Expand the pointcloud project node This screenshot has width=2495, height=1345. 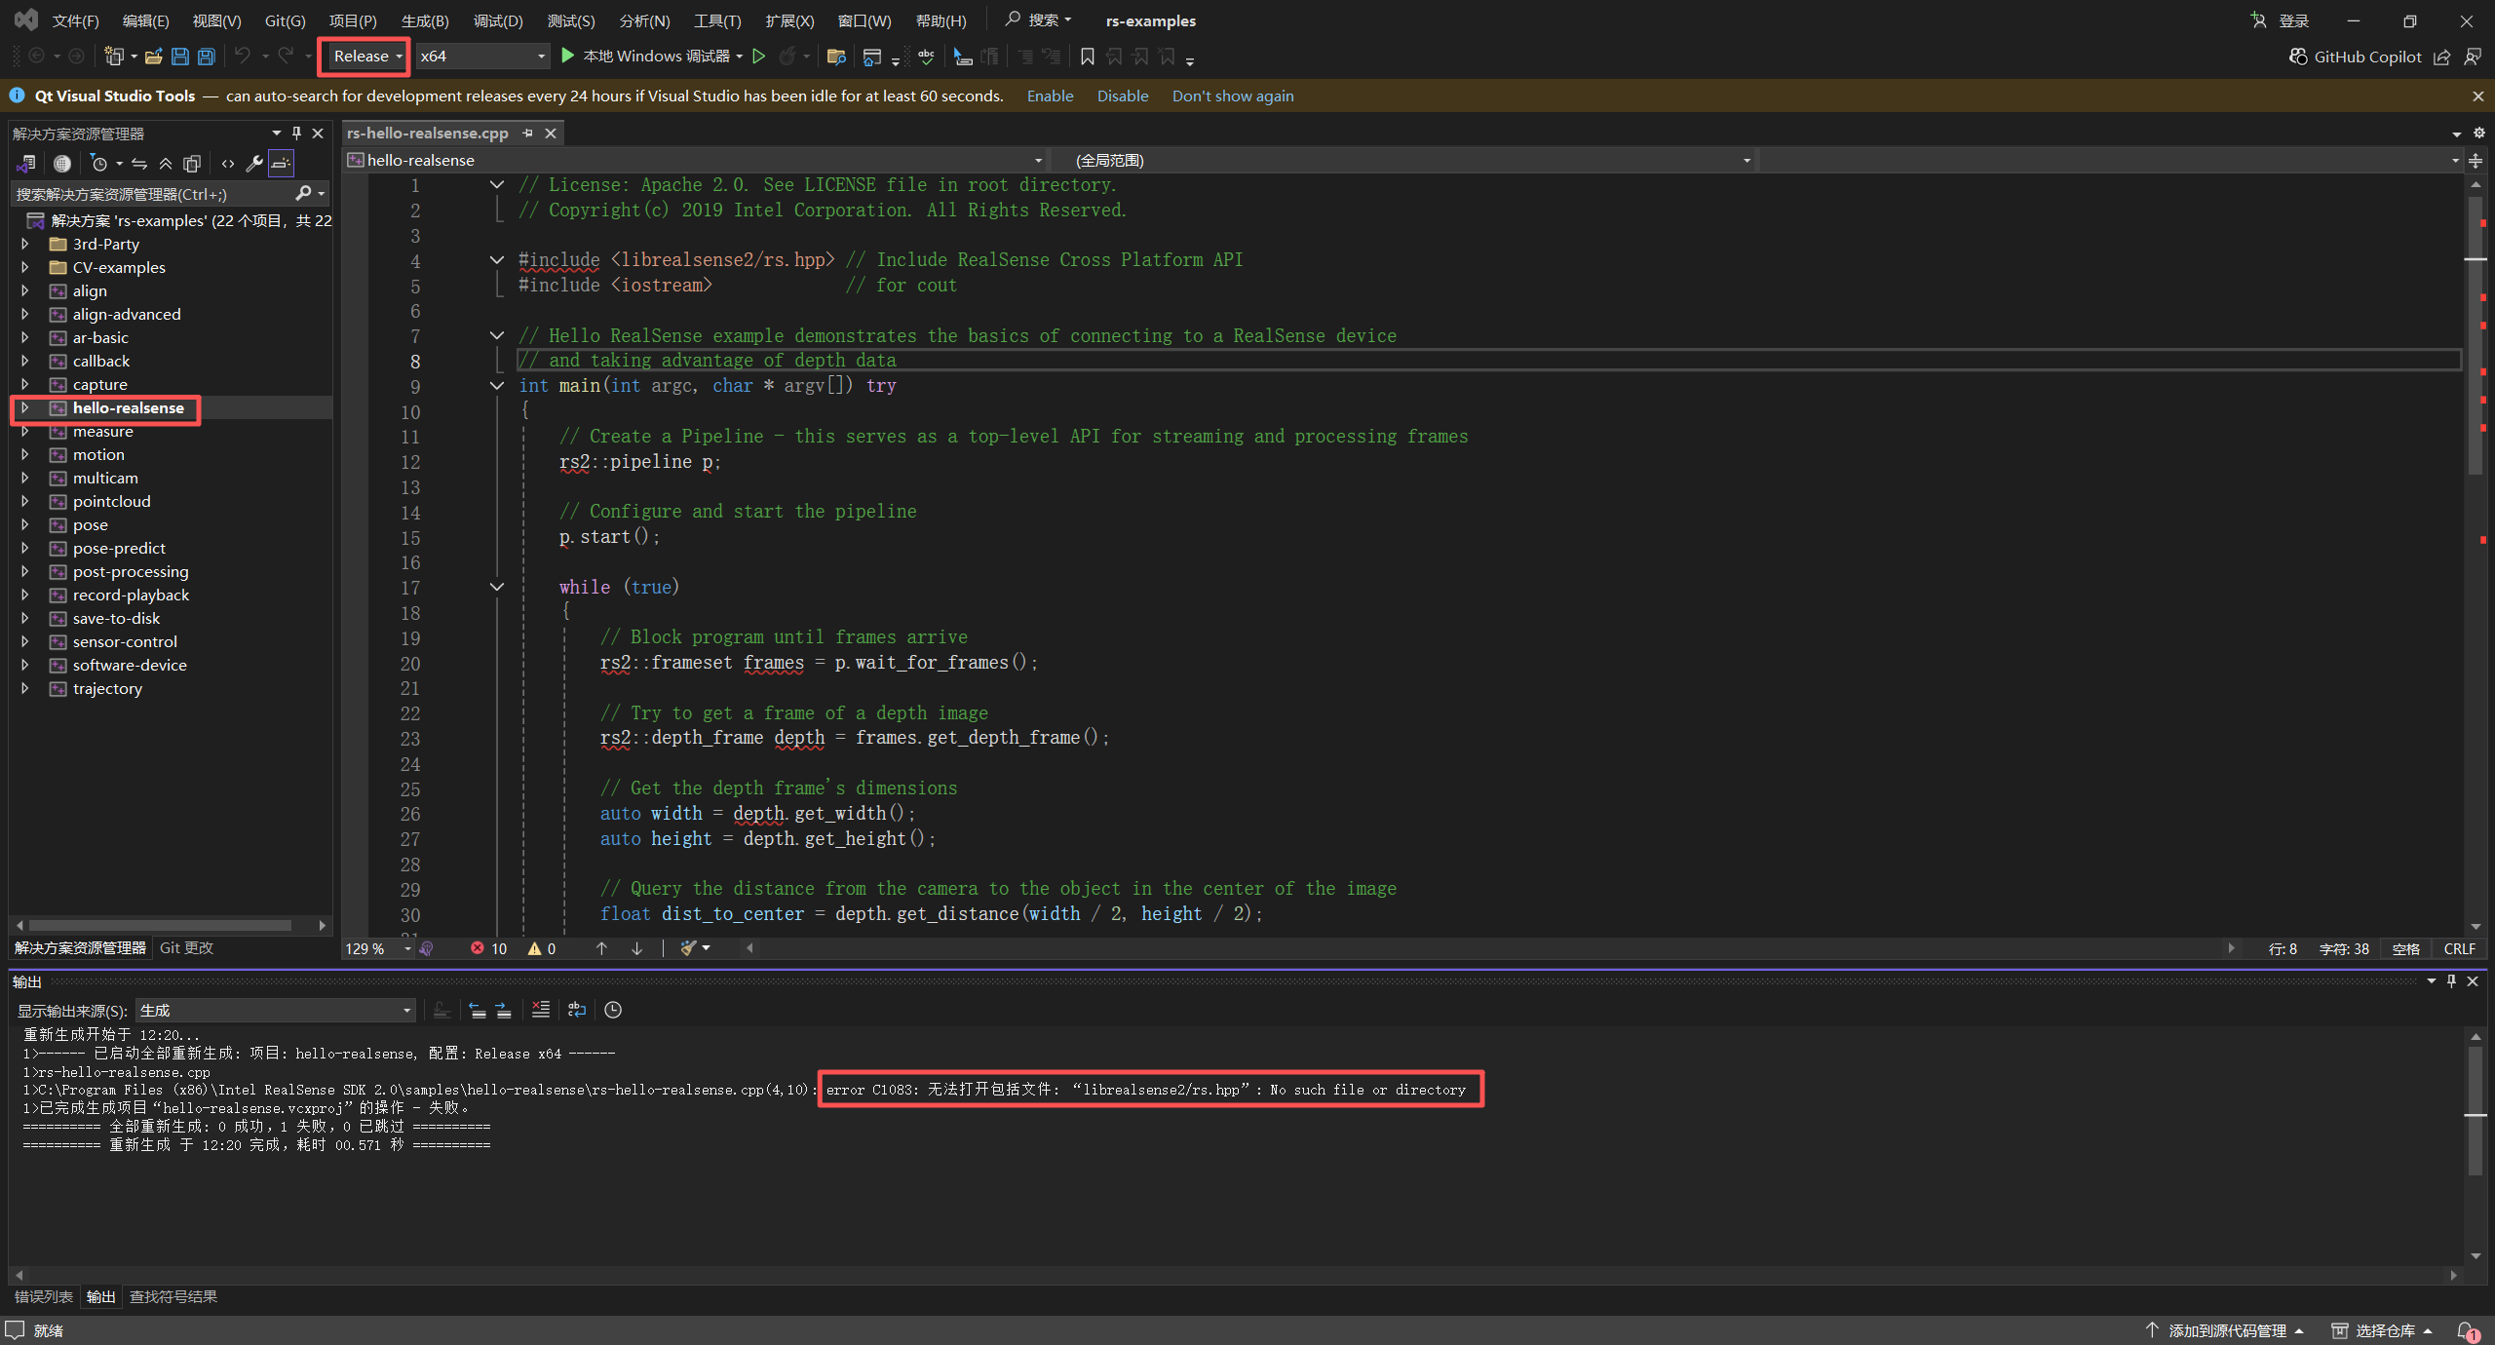[x=24, y=501]
